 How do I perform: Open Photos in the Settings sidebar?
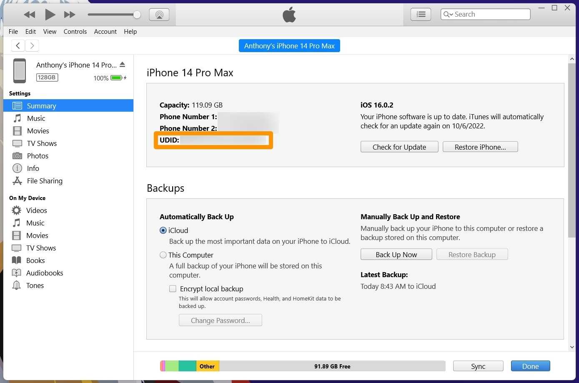[x=38, y=156]
